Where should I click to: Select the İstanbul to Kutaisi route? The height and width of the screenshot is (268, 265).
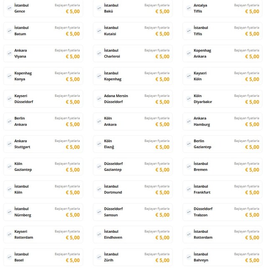pos(132,31)
